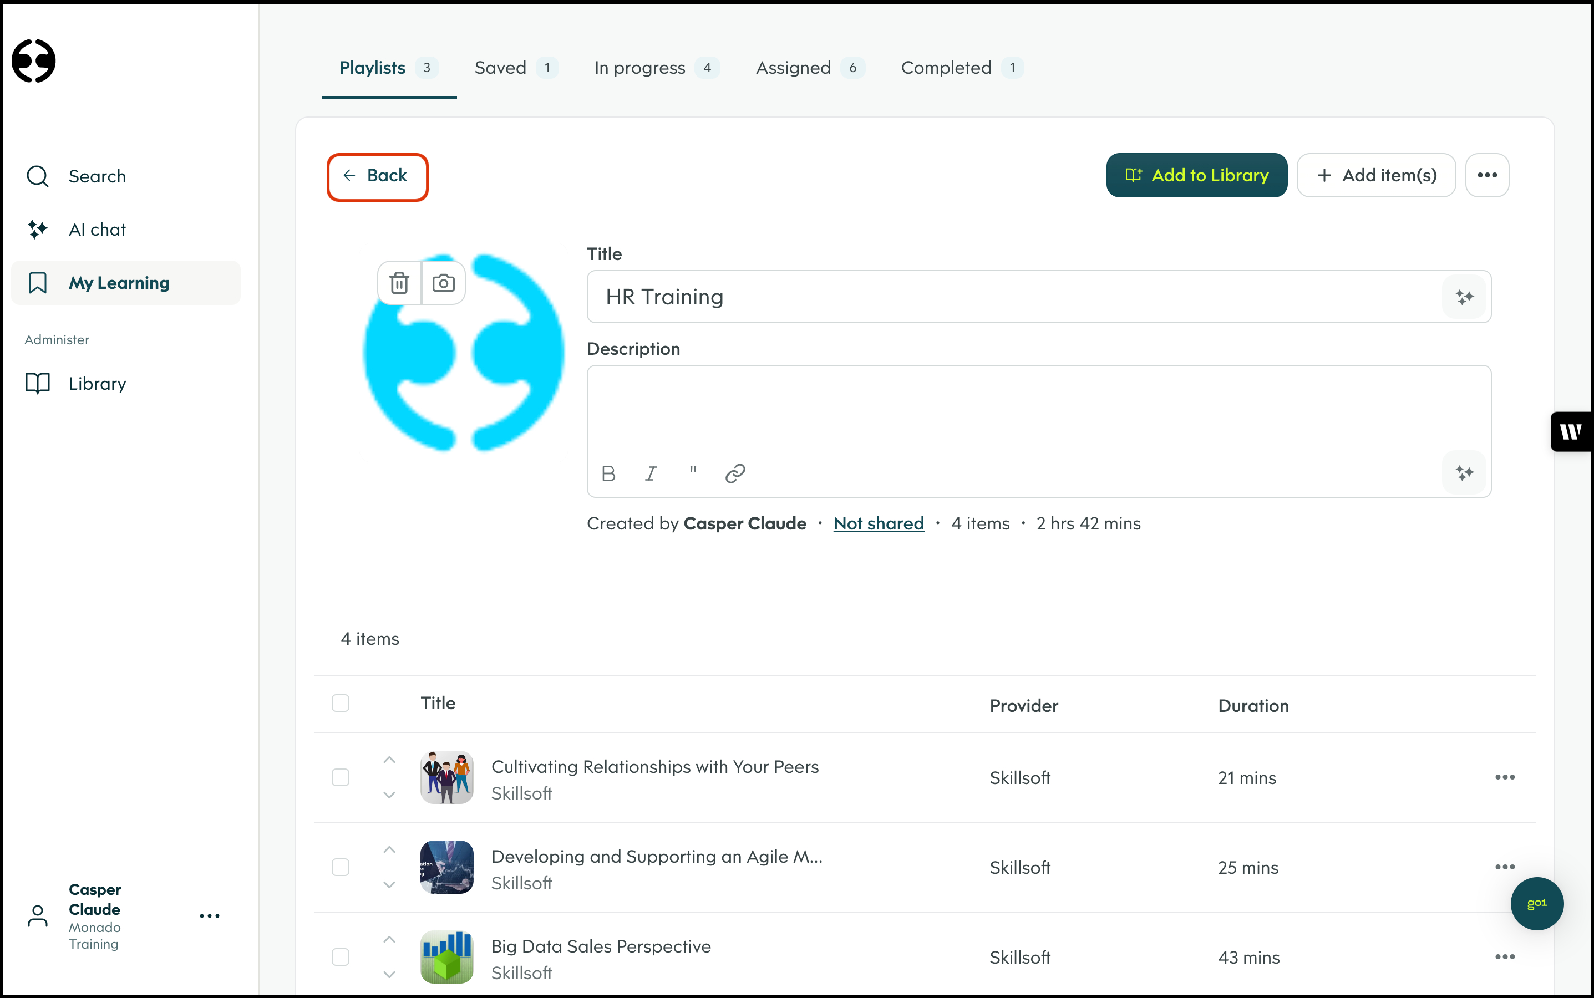Click the 21 mins duration cell
Screen dimensions: 1594x998
1247,778
